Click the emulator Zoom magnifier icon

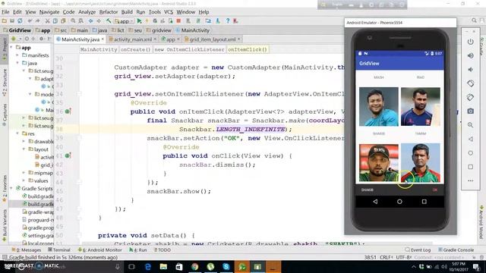tap(470, 125)
